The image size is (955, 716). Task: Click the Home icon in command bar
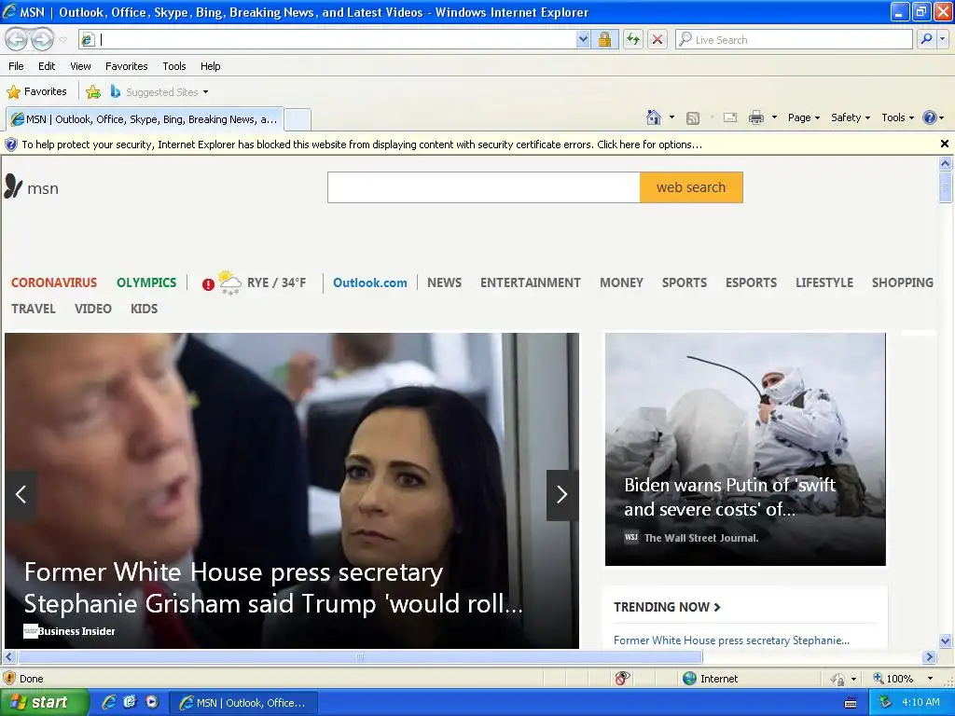[654, 117]
